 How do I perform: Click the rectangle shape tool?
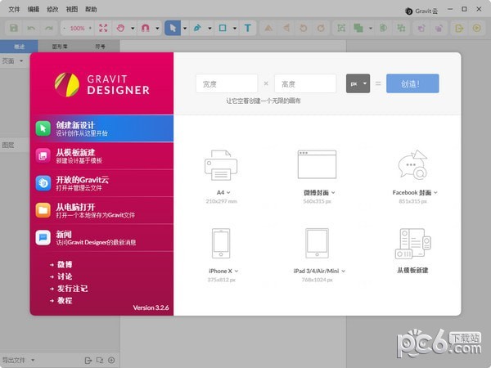tap(222, 28)
